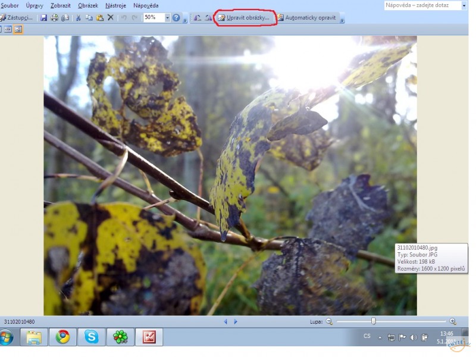Click the CS language indicator
The image size is (476, 357).
pyautogui.click(x=367, y=336)
